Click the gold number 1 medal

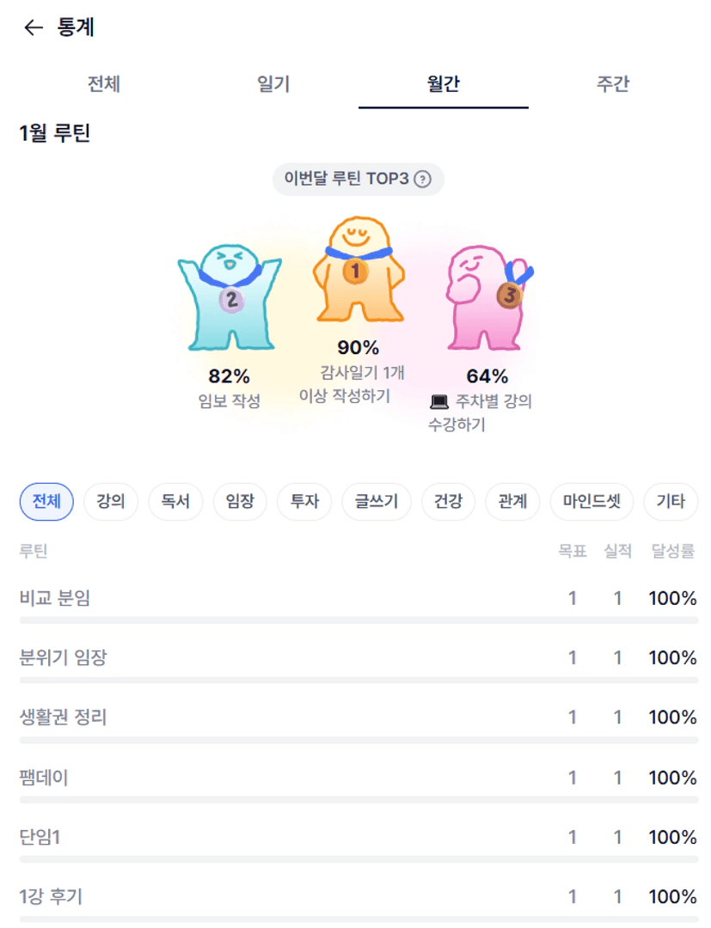[355, 272]
